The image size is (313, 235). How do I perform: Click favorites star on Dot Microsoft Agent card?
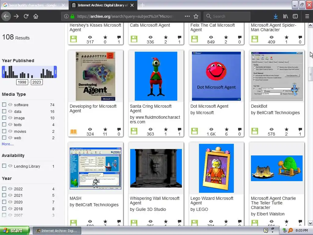(x=226, y=129)
